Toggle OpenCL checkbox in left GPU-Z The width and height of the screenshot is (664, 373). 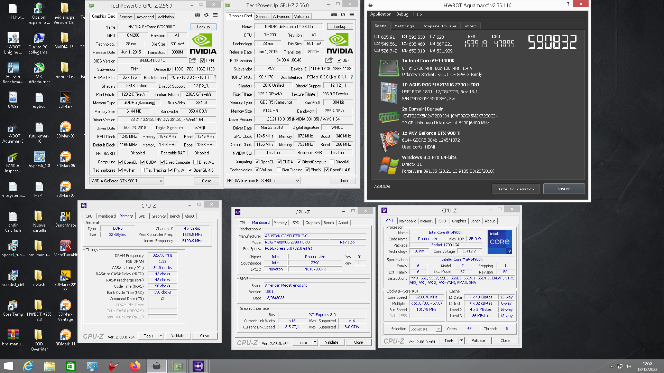121,162
